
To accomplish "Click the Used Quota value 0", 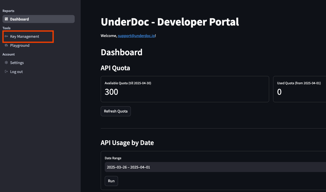I will pyautogui.click(x=279, y=92).
